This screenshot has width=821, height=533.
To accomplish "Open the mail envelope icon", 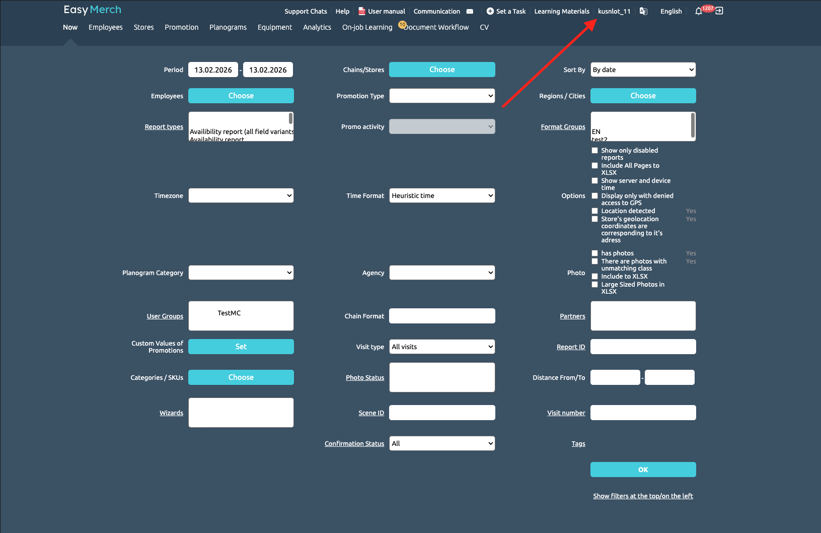I will (x=470, y=11).
